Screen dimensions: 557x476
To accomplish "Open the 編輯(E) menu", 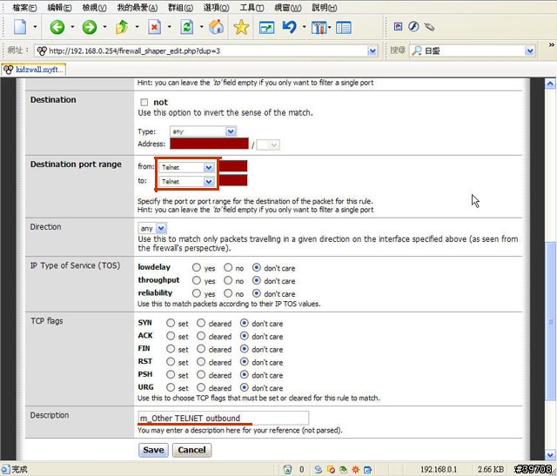I will (59, 8).
